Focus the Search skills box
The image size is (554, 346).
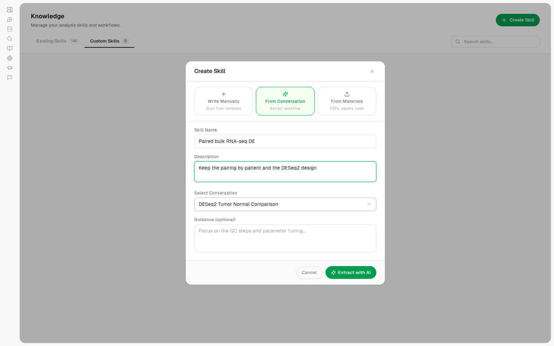(x=495, y=42)
